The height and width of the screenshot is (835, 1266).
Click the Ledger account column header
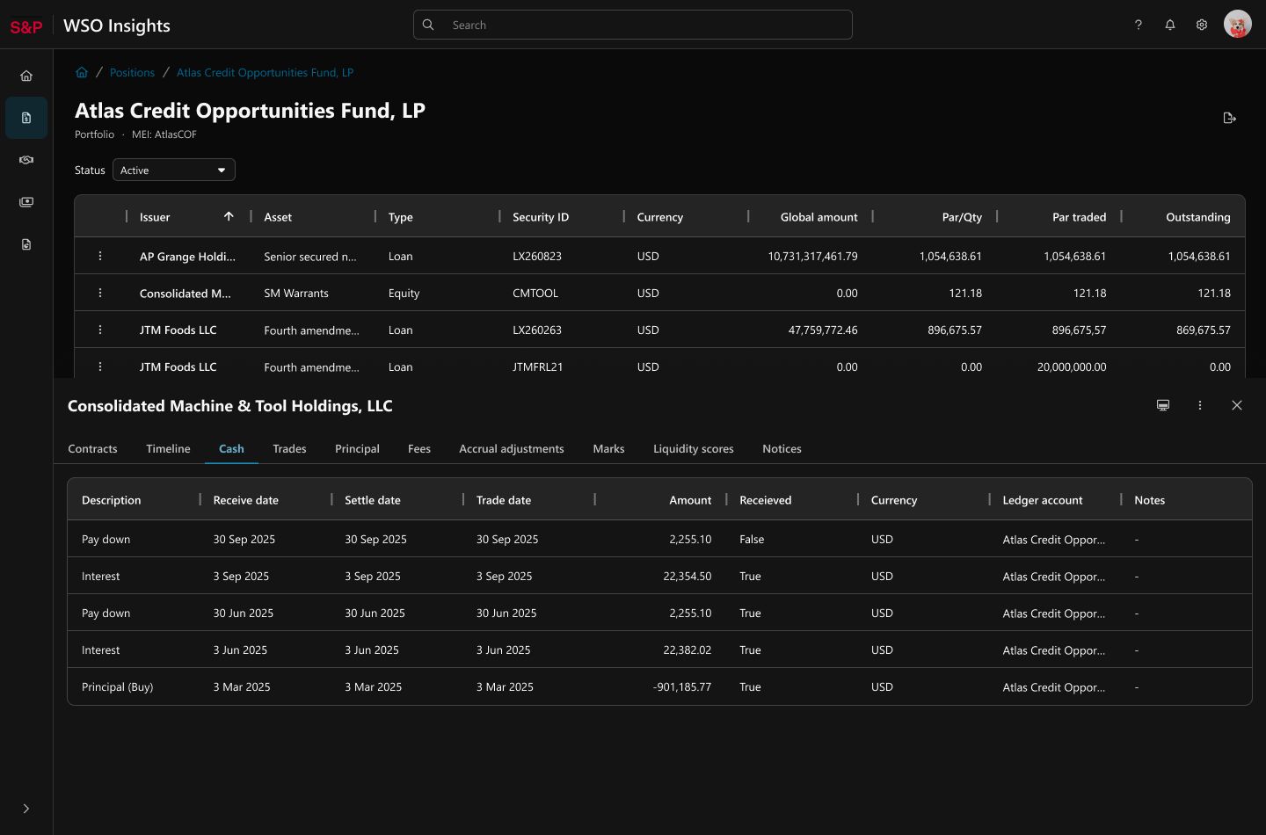(1043, 500)
